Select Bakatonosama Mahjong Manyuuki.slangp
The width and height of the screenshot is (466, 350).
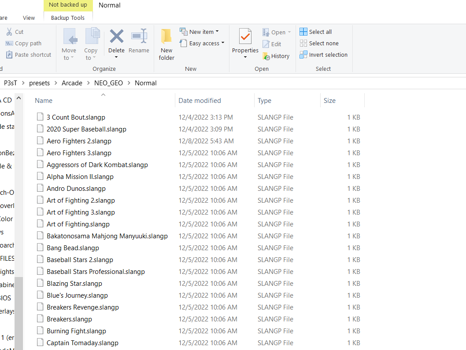tap(107, 236)
